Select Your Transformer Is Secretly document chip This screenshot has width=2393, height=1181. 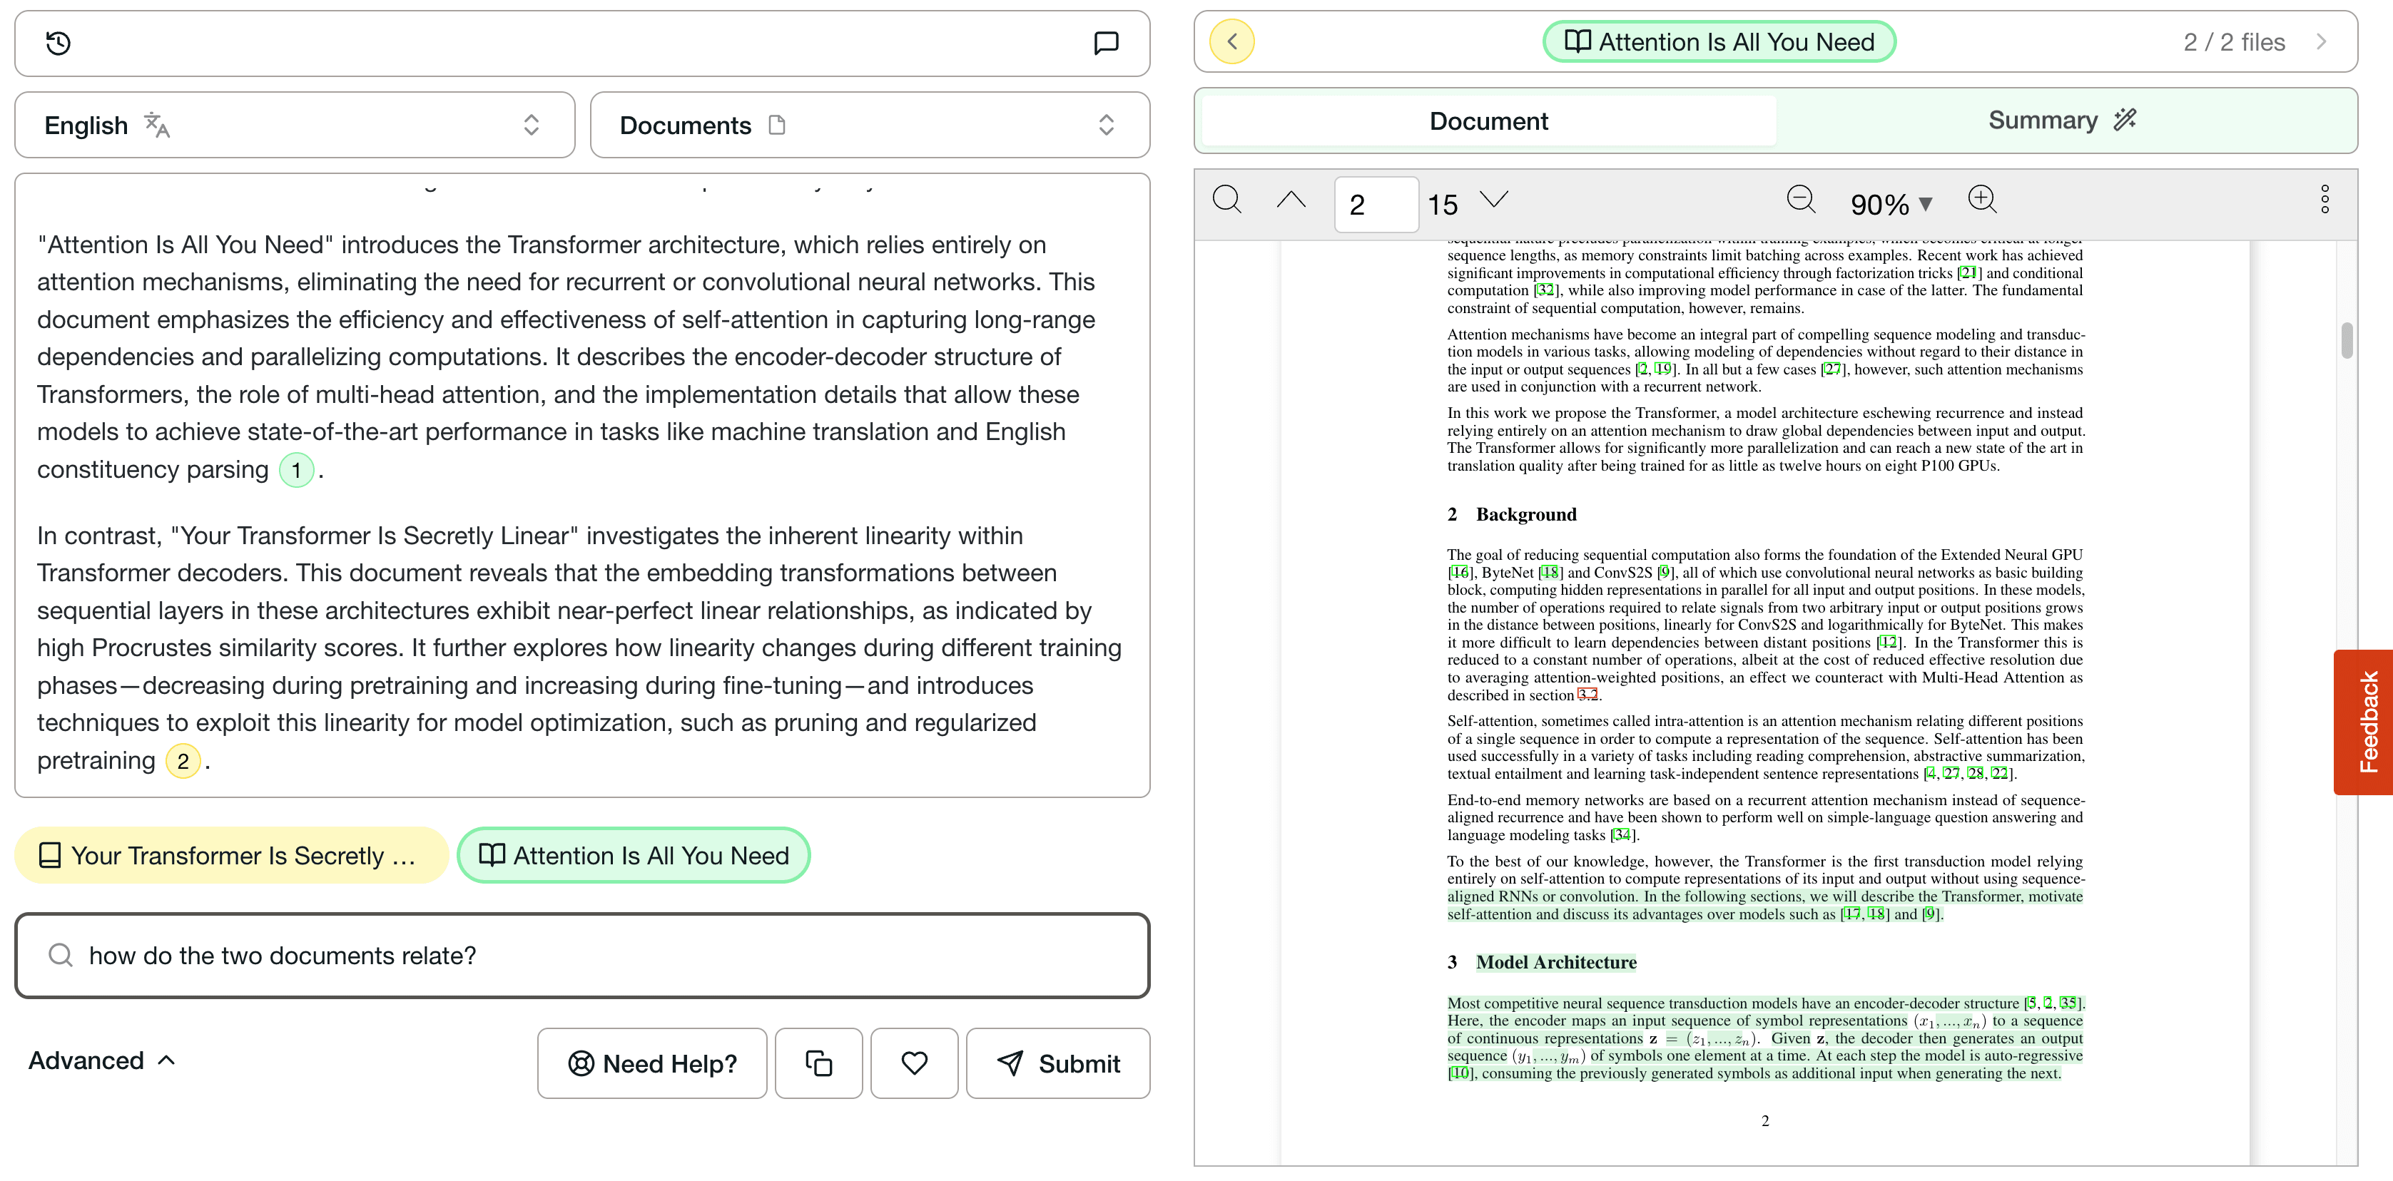point(231,855)
